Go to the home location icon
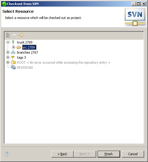 tap(8, 35)
